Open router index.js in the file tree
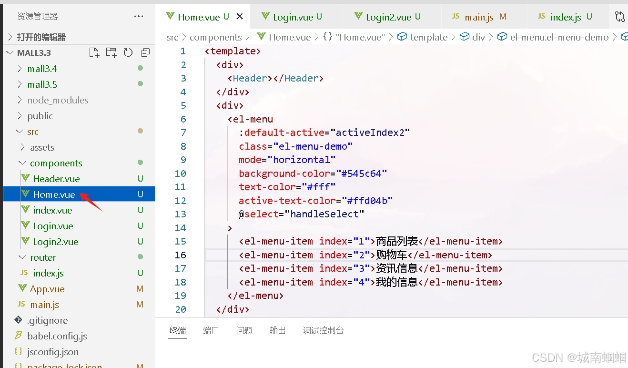 point(79,273)
